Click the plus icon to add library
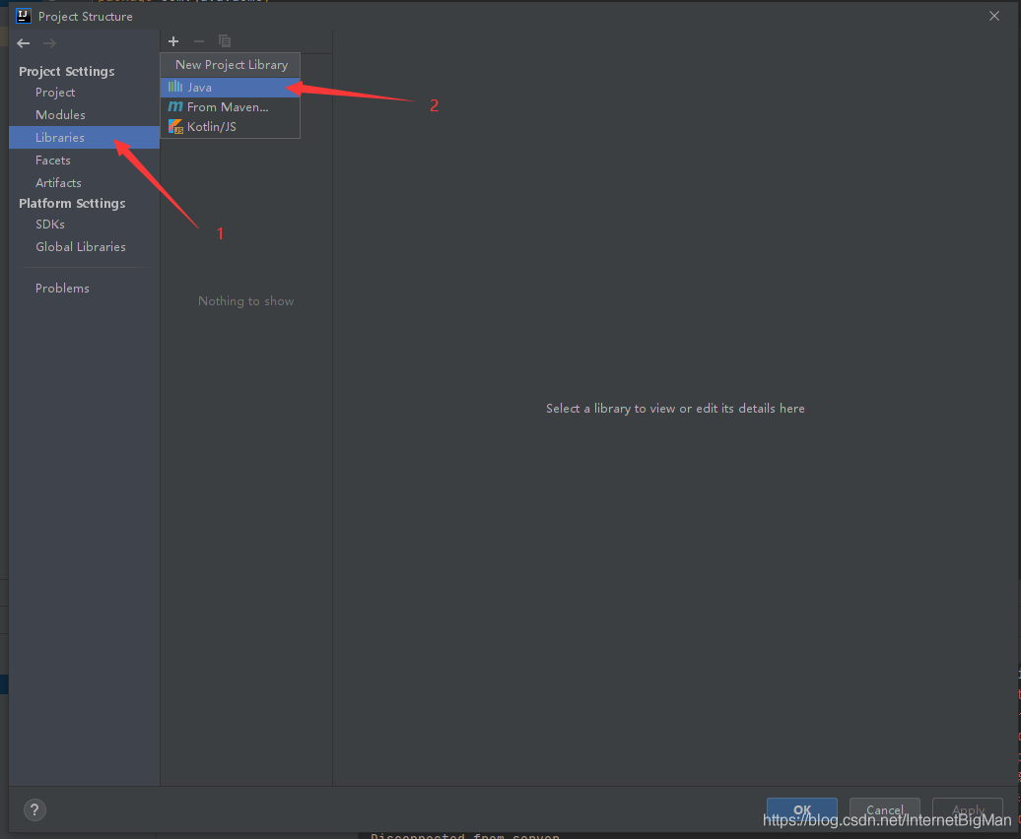The height and width of the screenshot is (839, 1021). [173, 41]
